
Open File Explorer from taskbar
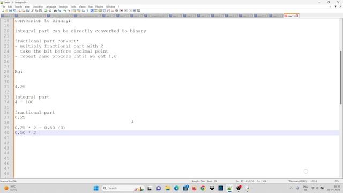(168, 188)
